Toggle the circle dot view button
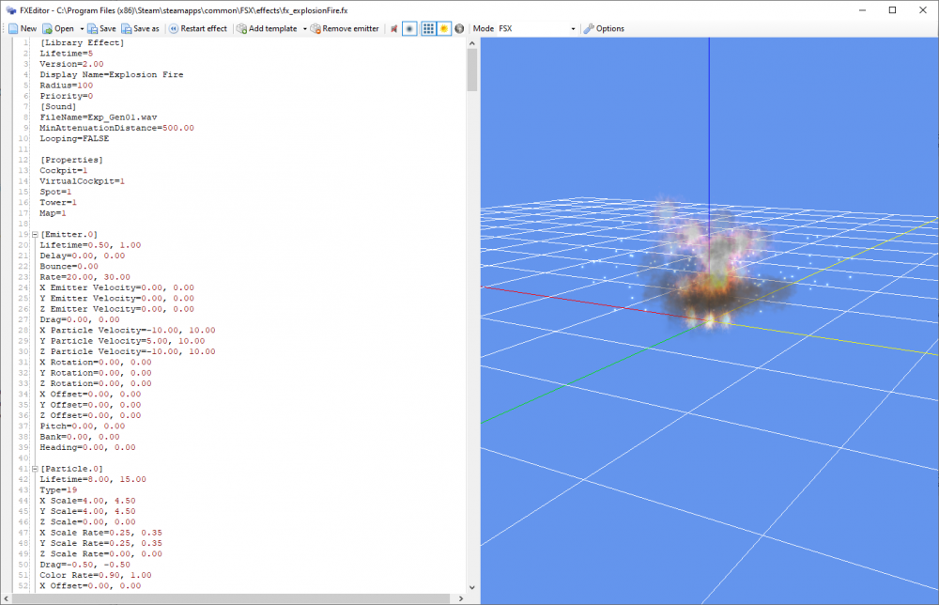This screenshot has width=939, height=605. [x=409, y=28]
